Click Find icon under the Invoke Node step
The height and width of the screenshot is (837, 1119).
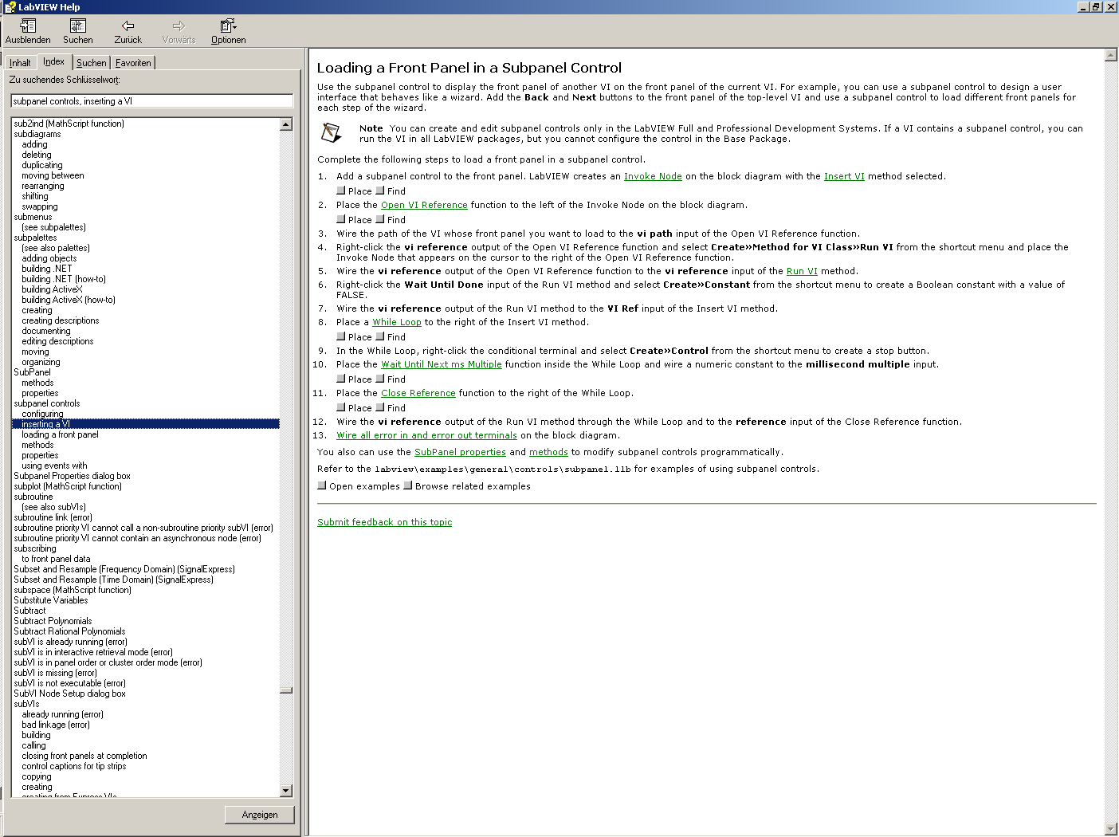380,191
